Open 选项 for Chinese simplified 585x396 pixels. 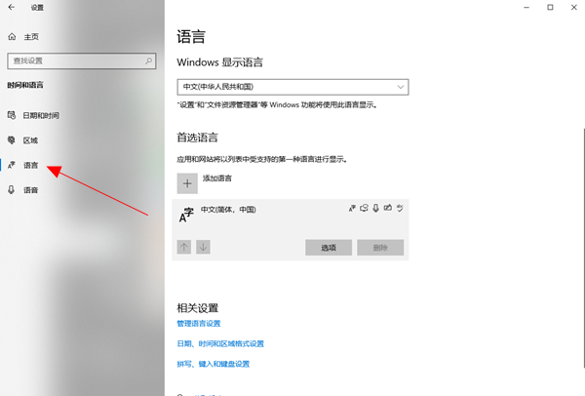coord(329,248)
